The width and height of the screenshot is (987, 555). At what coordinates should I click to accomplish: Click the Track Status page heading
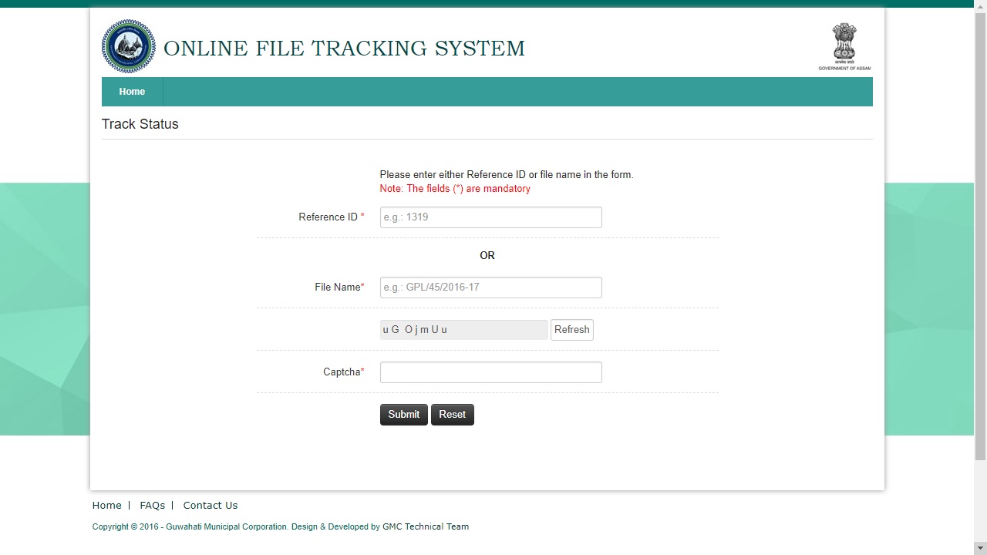point(140,124)
